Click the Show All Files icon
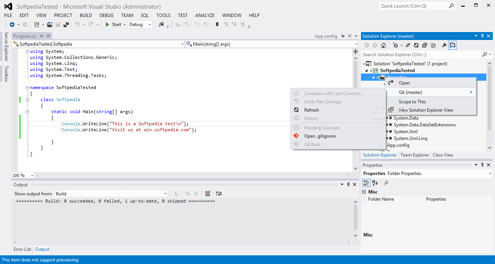Image resolution: width=495 pixels, height=264 pixels. coord(433,45)
